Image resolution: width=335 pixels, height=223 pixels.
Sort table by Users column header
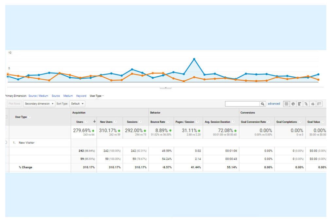coord(80,122)
